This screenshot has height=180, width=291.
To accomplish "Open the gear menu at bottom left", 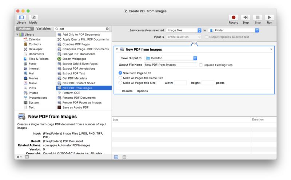I will point(20,157).
